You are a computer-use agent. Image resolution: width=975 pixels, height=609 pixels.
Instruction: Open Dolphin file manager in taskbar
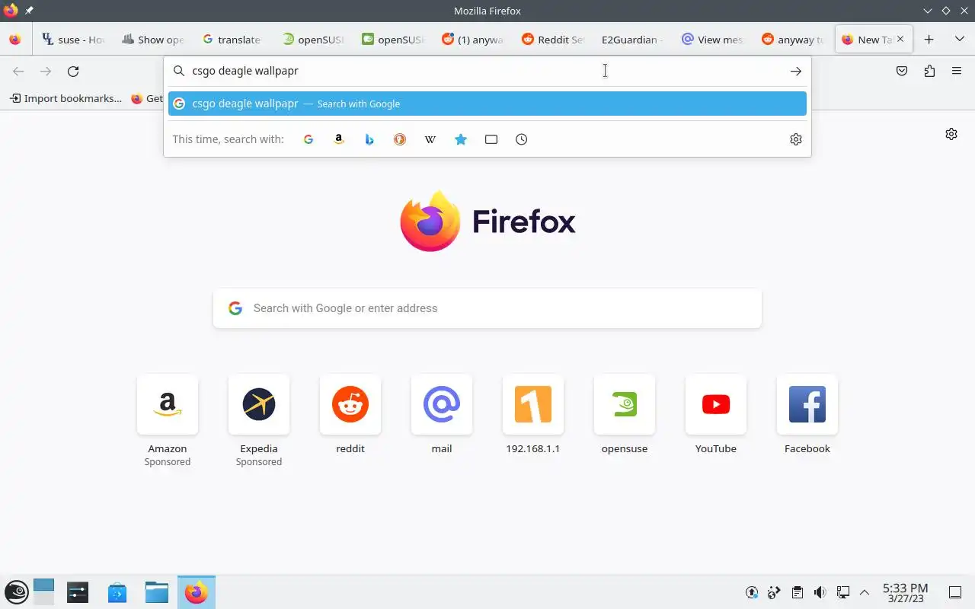click(157, 592)
